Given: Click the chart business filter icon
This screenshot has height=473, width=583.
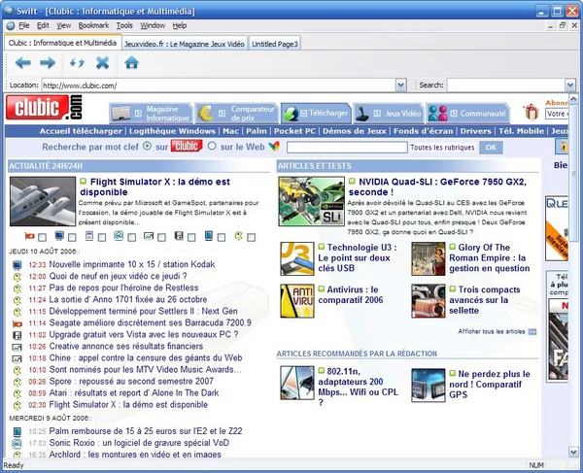Looking at the screenshot, I should [149, 236].
